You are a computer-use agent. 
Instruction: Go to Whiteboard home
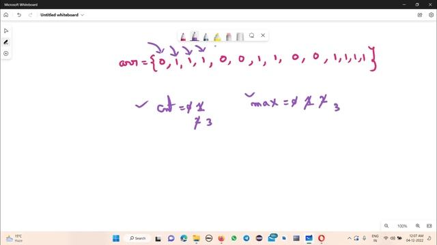point(6,15)
